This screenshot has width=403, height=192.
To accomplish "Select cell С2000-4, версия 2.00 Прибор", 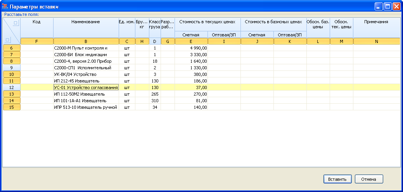I will (86, 61).
